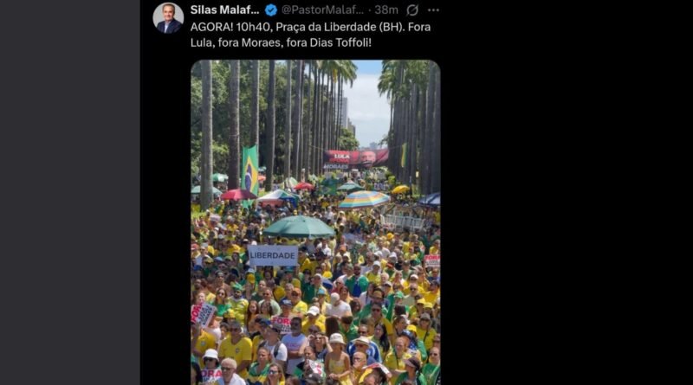Open the Grok explain-post icon
Viewport: 693px width, 385px height.
tap(412, 10)
